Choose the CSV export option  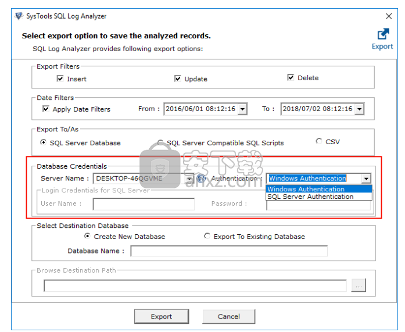click(319, 141)
